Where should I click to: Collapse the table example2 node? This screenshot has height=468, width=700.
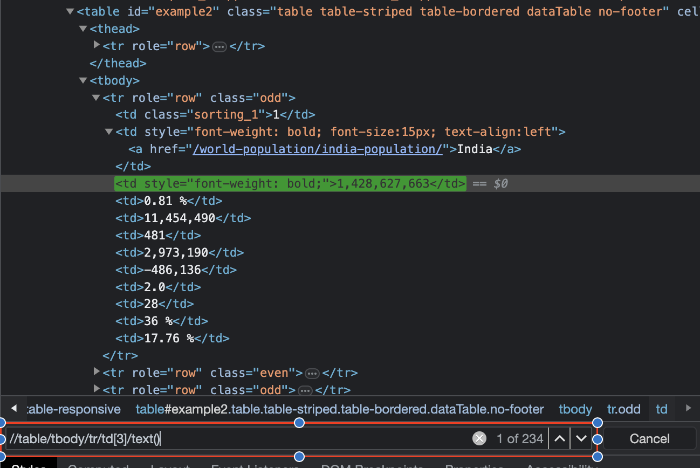pyautogui.click(x=70, y=11)
